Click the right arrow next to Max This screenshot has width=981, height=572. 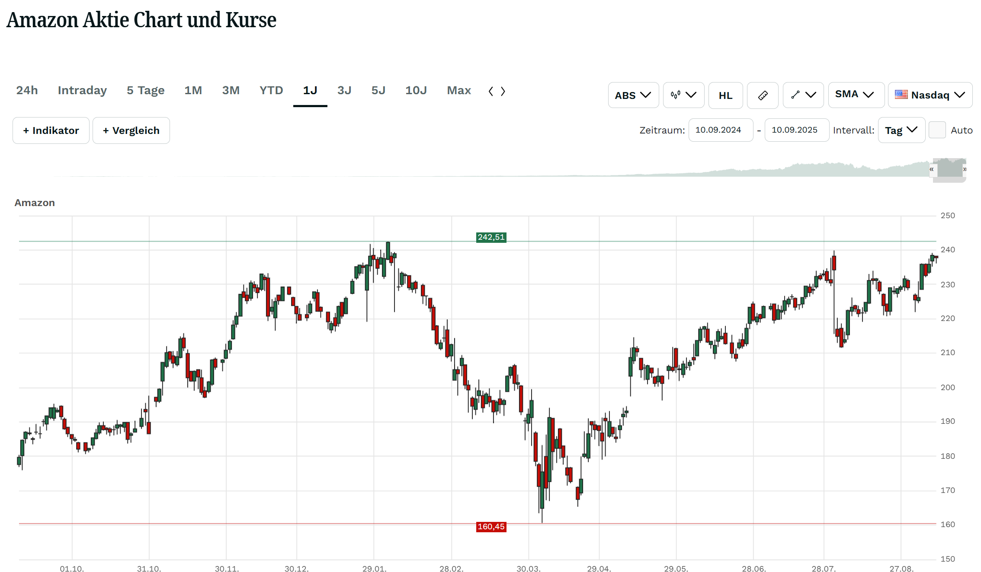point(503,91)
